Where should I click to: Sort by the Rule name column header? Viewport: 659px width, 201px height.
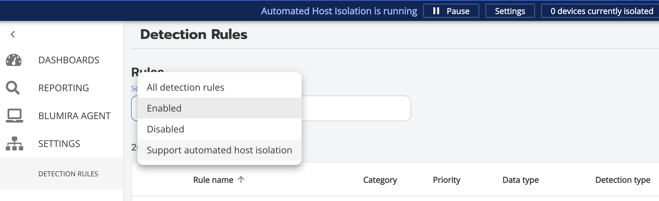tap(213, 180)
